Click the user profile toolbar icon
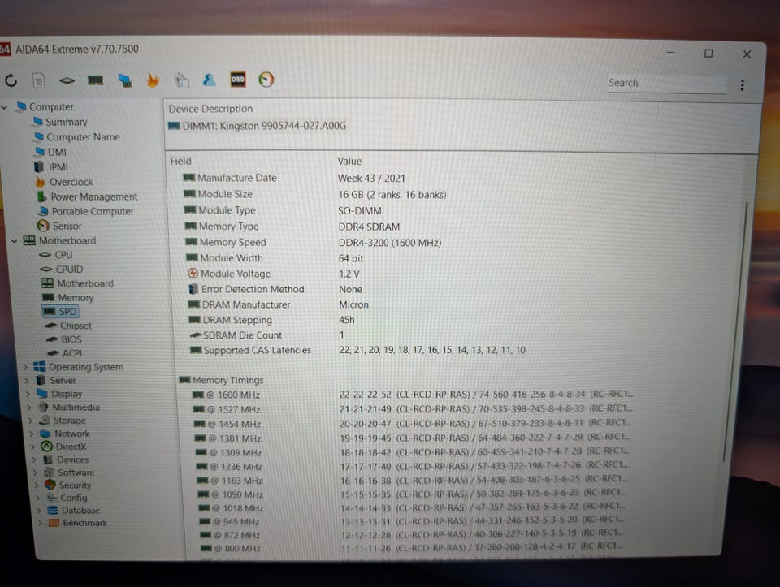The height and width of the screenshot is (587, 780). click(x=210, y=80)
